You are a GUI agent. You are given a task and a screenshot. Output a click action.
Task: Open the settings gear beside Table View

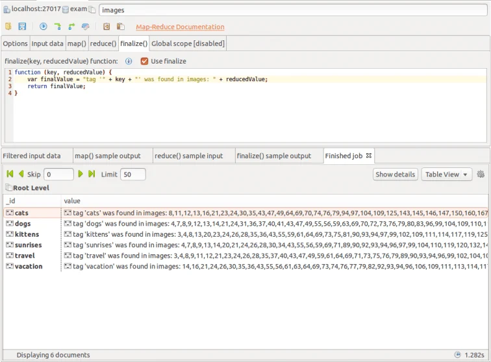(481, 174)
